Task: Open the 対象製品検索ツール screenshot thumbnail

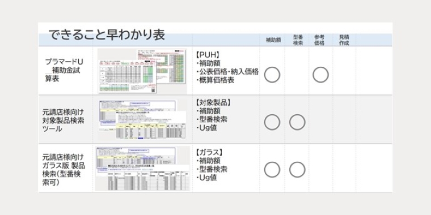Action: (142, 120)
